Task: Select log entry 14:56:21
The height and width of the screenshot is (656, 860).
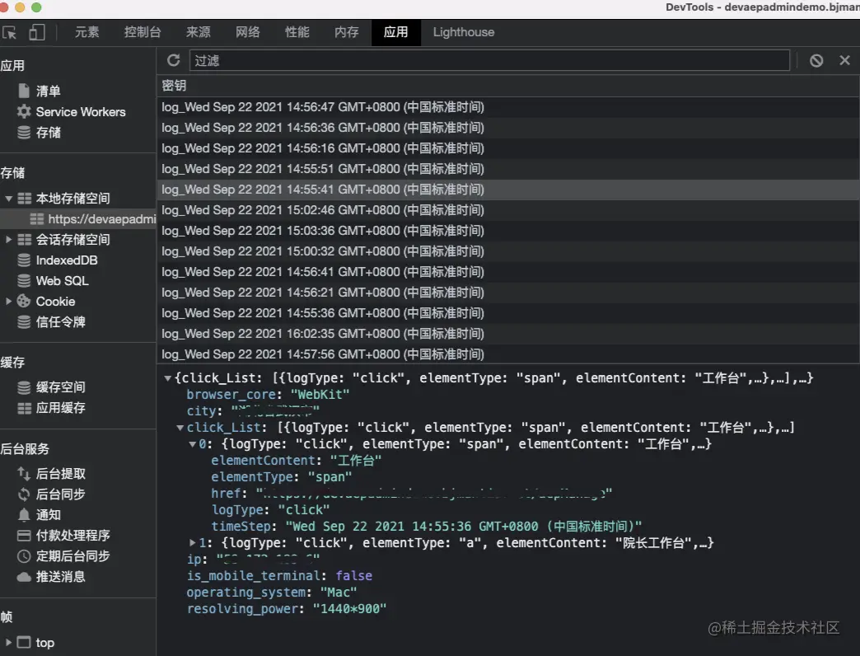Action: click(508, 293)
